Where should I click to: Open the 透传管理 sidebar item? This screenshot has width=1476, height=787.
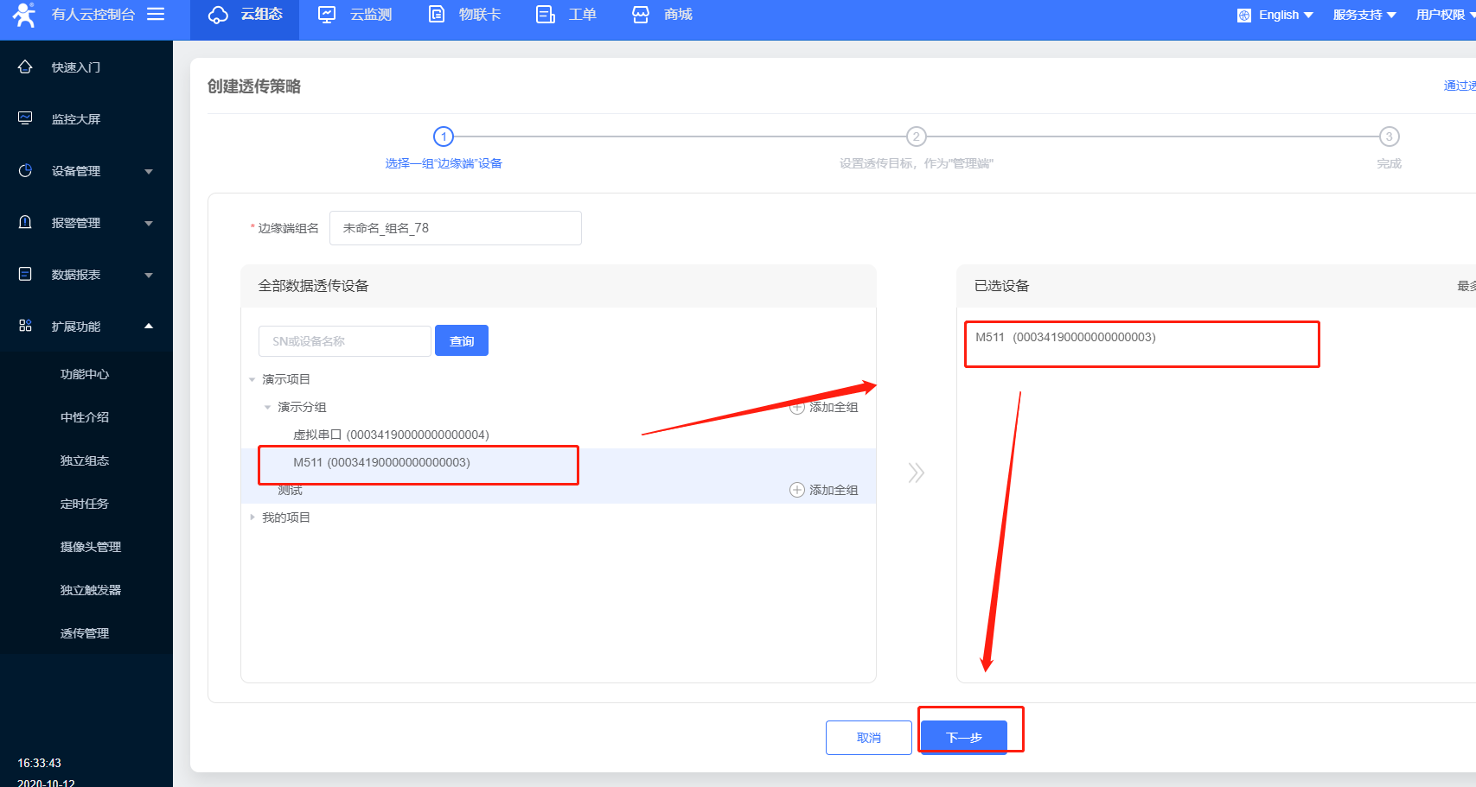85,633
